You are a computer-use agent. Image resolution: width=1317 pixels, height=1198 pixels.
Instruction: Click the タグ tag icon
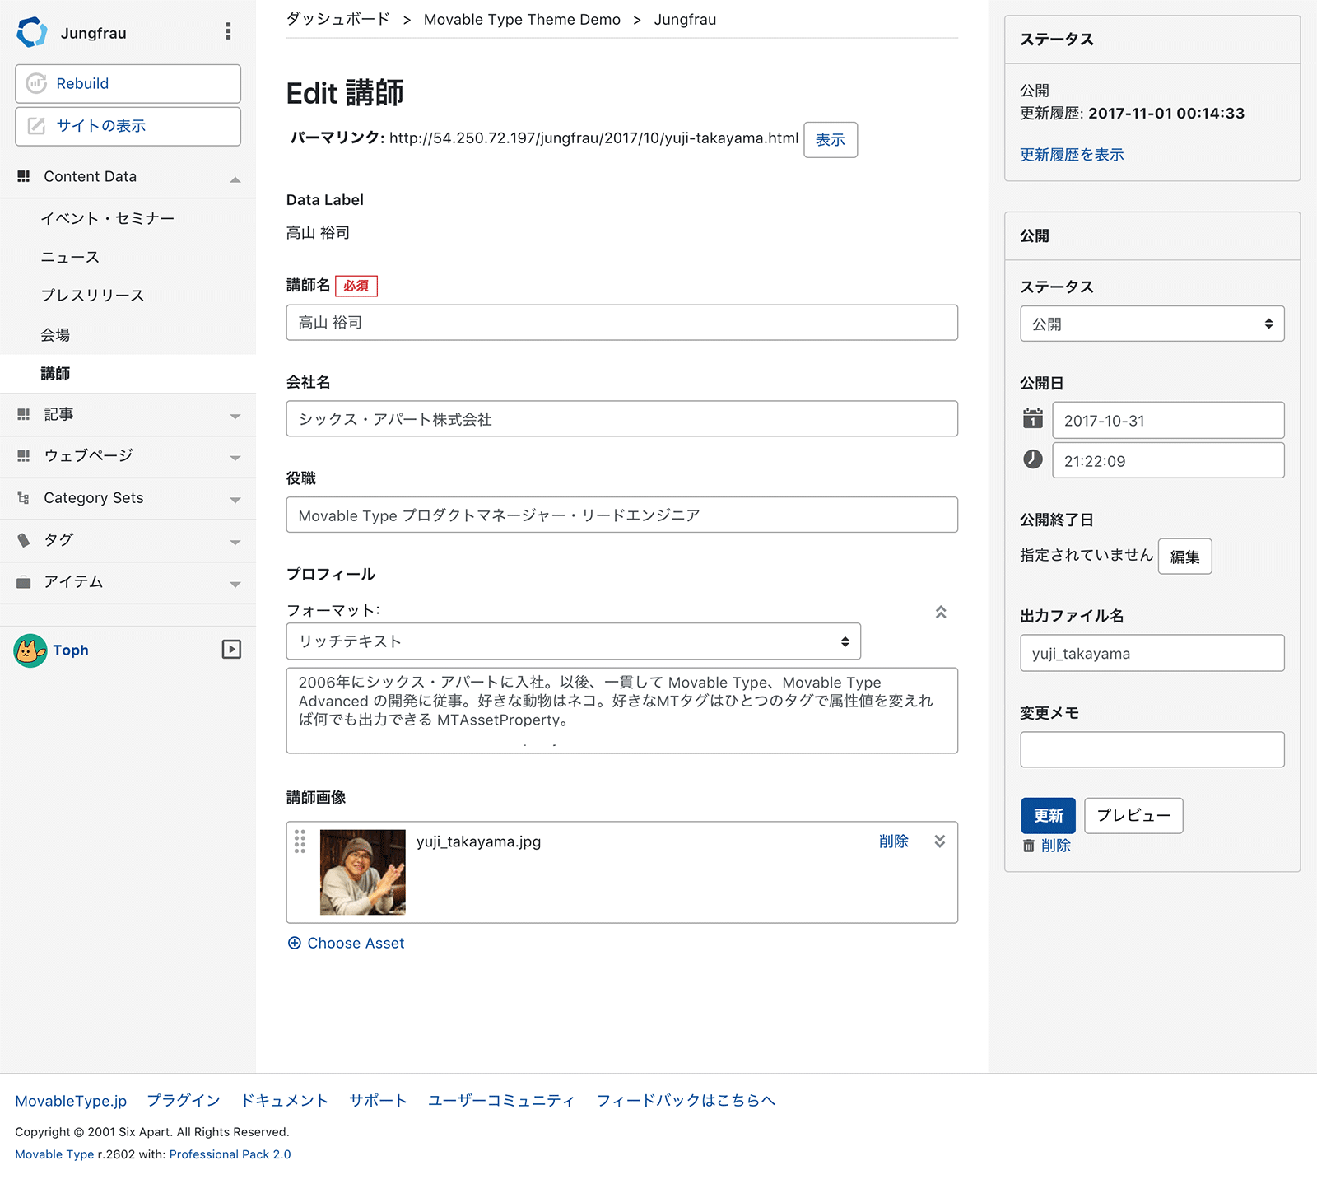point(24,540)
